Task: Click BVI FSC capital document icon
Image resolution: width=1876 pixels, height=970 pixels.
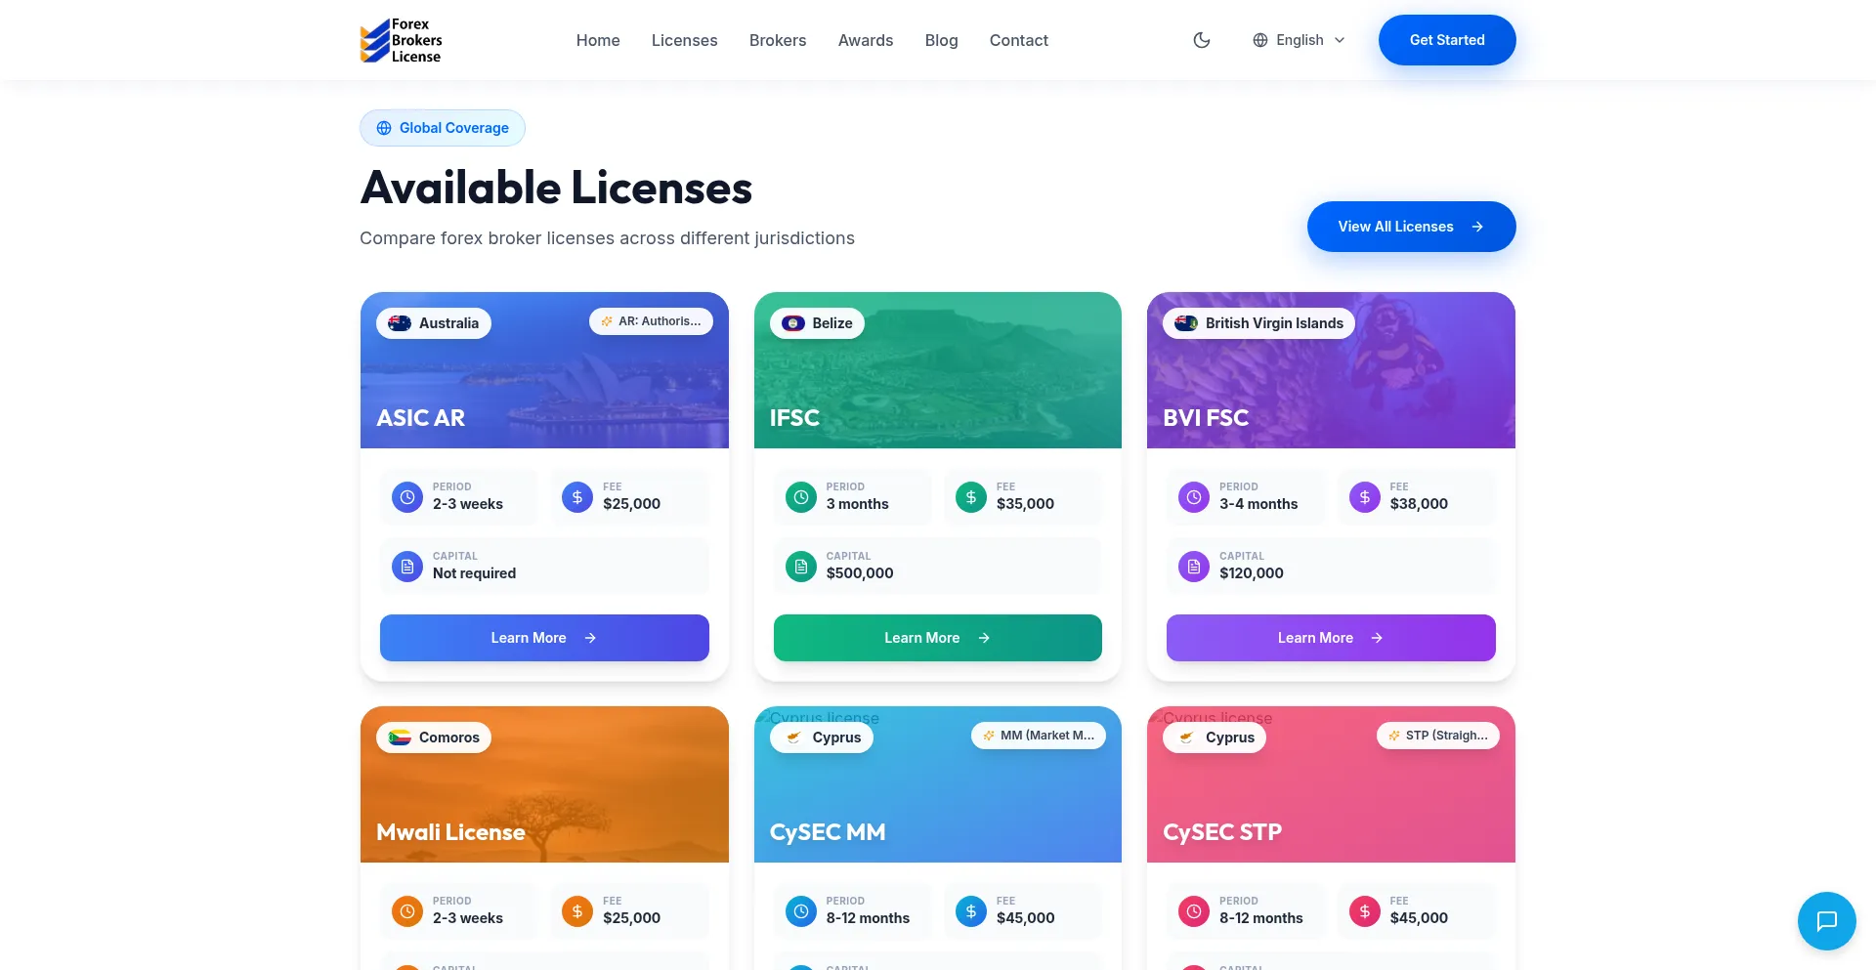Action: pyautogui.click(x=1194, y=567)
